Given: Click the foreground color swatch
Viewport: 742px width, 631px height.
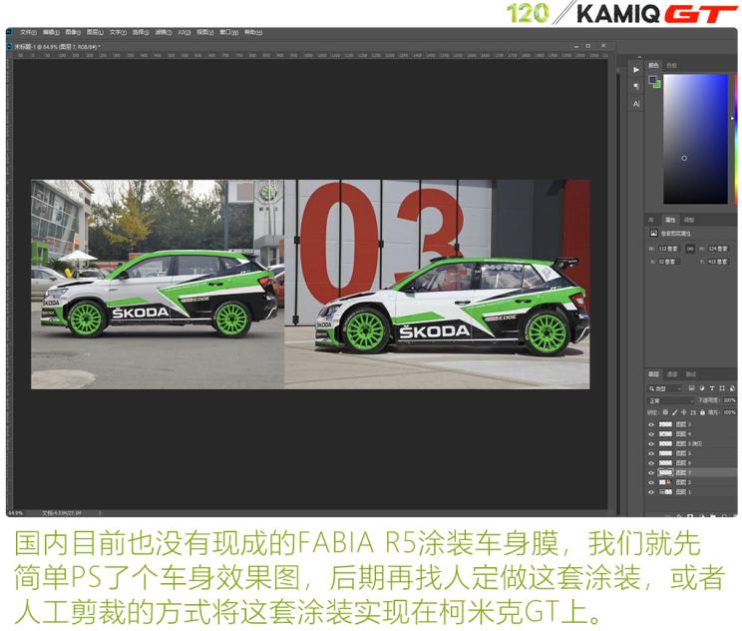Looking at the screenshot, I should [652, 80].
